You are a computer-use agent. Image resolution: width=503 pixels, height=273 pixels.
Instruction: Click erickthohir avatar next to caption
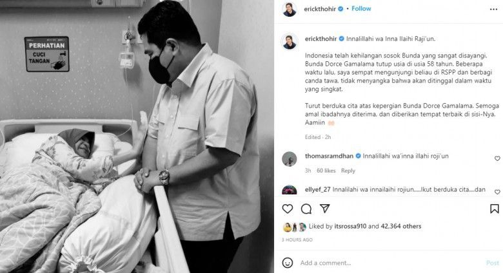(x=290, y=42)
